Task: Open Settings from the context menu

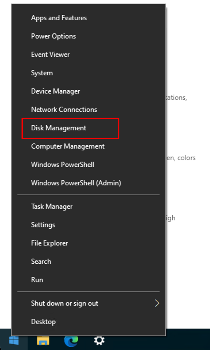Action: point(88,225)
